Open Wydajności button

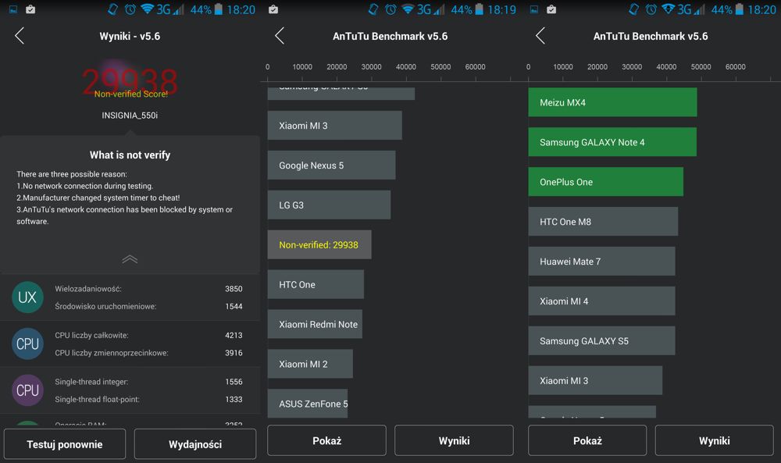[x=195, y=444]
